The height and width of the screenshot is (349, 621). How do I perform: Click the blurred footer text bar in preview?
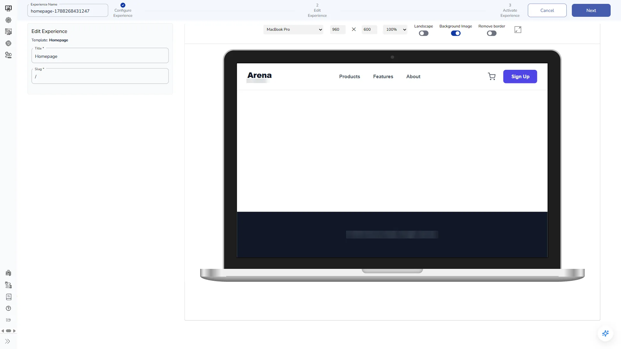pyautogui.click(x=392, y=235)
